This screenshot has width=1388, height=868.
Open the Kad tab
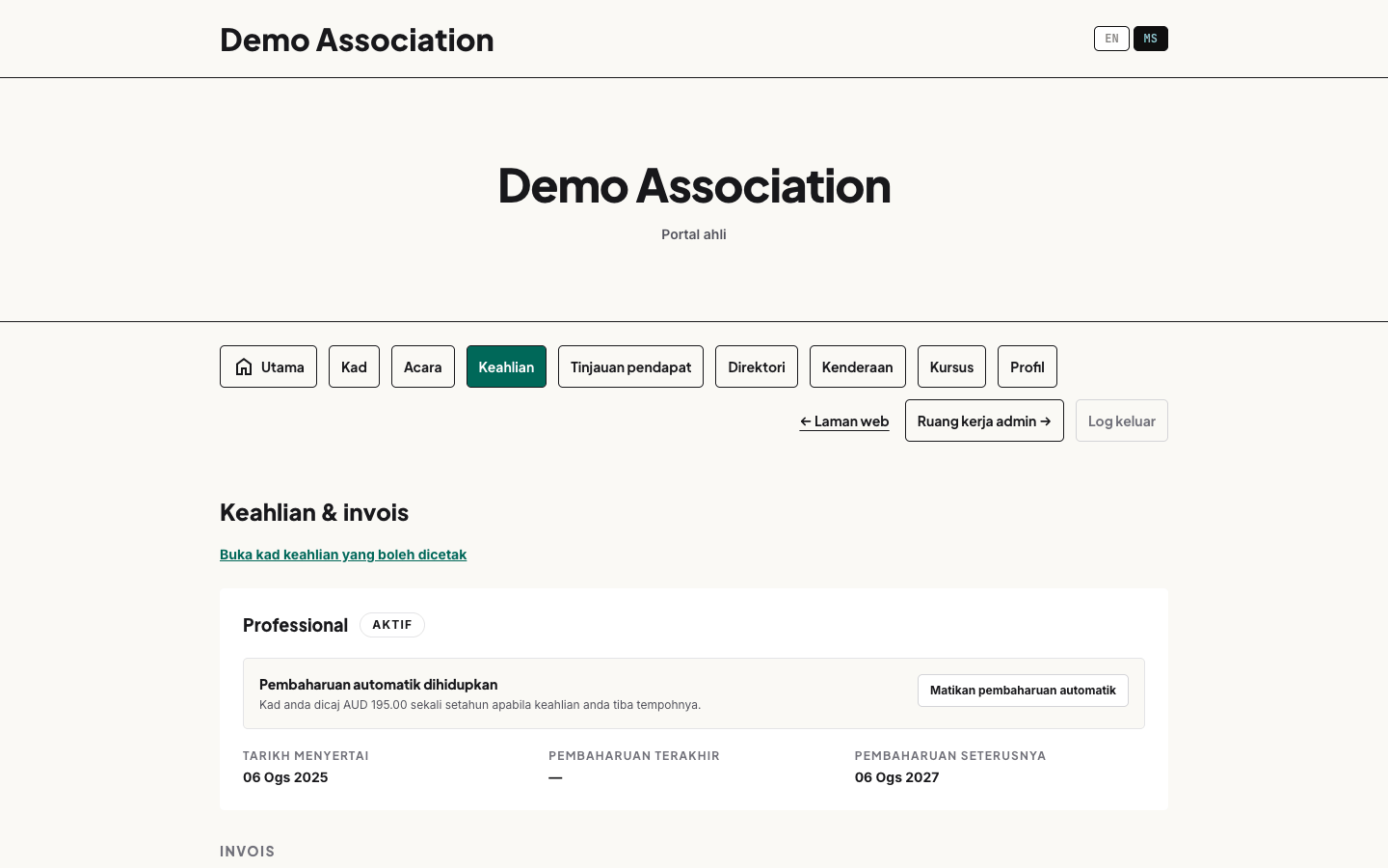coord(354,366)
